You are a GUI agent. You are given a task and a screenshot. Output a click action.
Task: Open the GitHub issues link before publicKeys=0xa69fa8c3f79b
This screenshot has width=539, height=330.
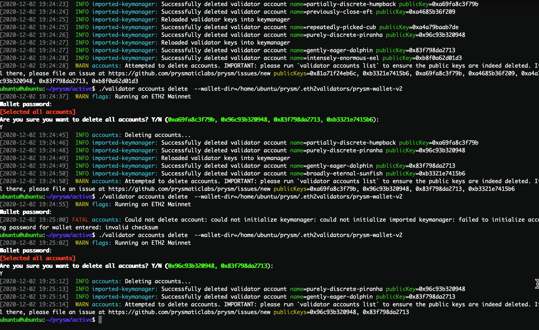click(189, 189)
